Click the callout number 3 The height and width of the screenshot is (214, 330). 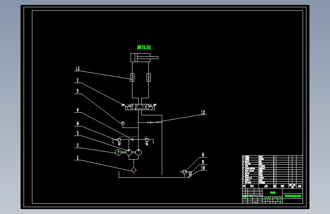78,133
